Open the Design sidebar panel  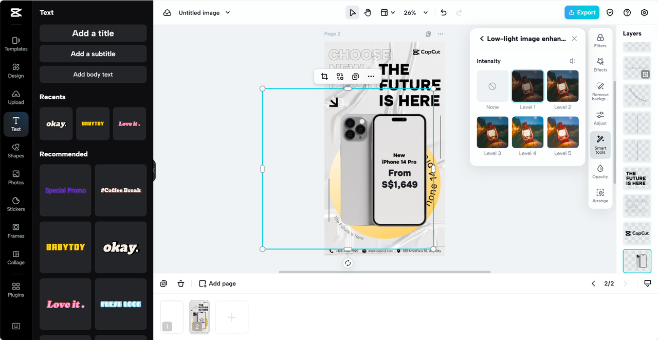click(16, 71)
